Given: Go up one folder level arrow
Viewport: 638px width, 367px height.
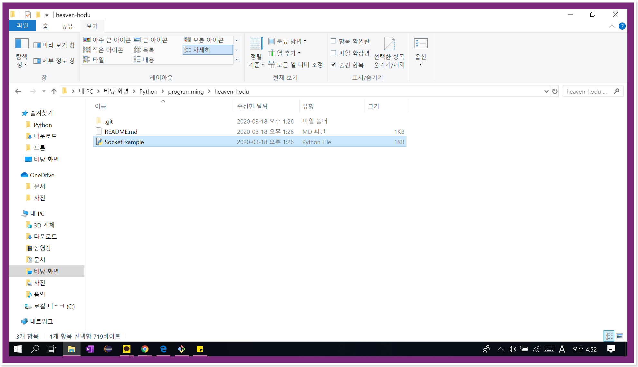Looking at the screenshot, I should [54, 91].
